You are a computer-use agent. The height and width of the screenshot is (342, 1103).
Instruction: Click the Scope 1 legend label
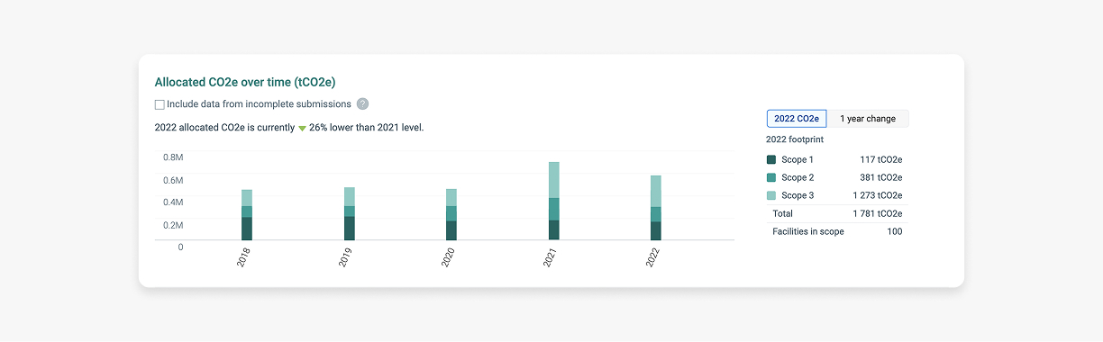pyautogui.click(x=798, y=159)
